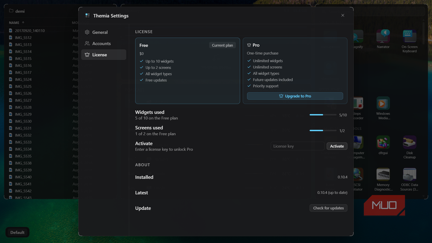Click the Screens used progress bar
Screen dimensions: 432x243
[323, 130]
